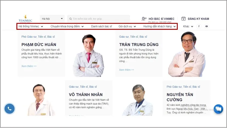This screenshot has height=128, width=227.
Task: Open the Hà Nội location dropdown
Action: [x=52, y=19]
